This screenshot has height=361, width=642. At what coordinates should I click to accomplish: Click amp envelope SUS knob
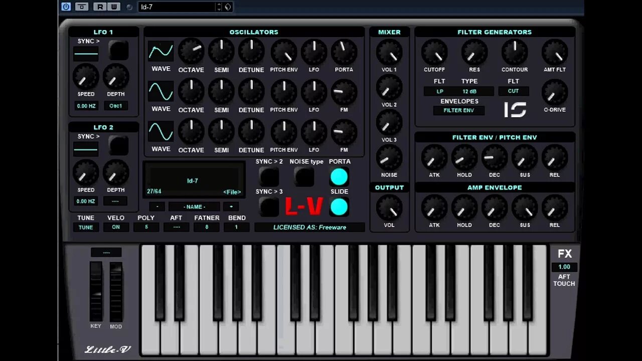[x=525, y=207]
